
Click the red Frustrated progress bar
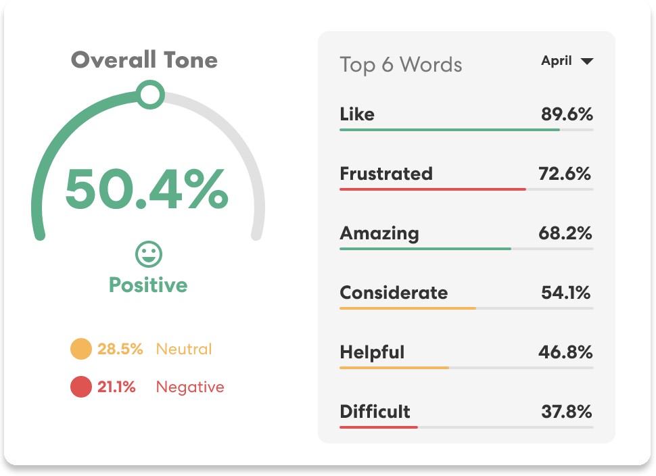pos(432,189)
